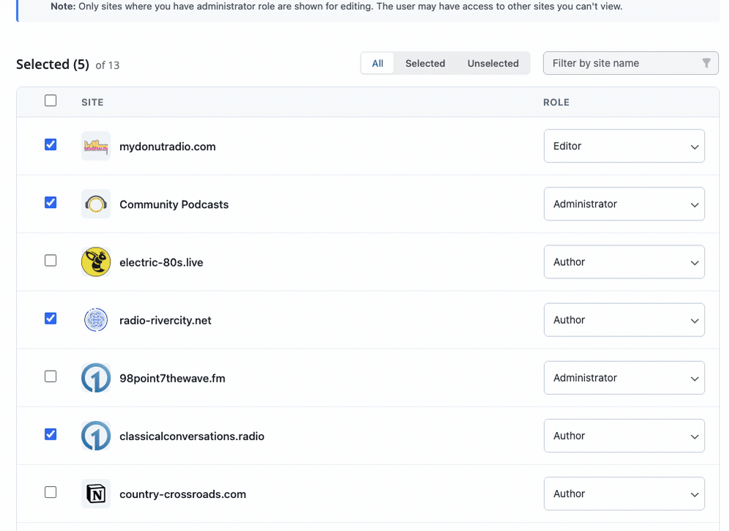Uncheck the mydonutradio.com checkbox
The image size is (730, 531).
tap(51, 145)
